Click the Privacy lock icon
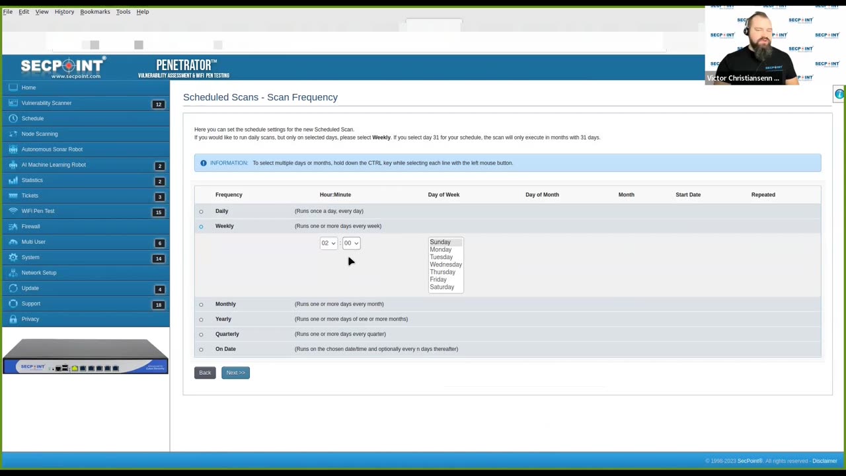 pos(13,319)
